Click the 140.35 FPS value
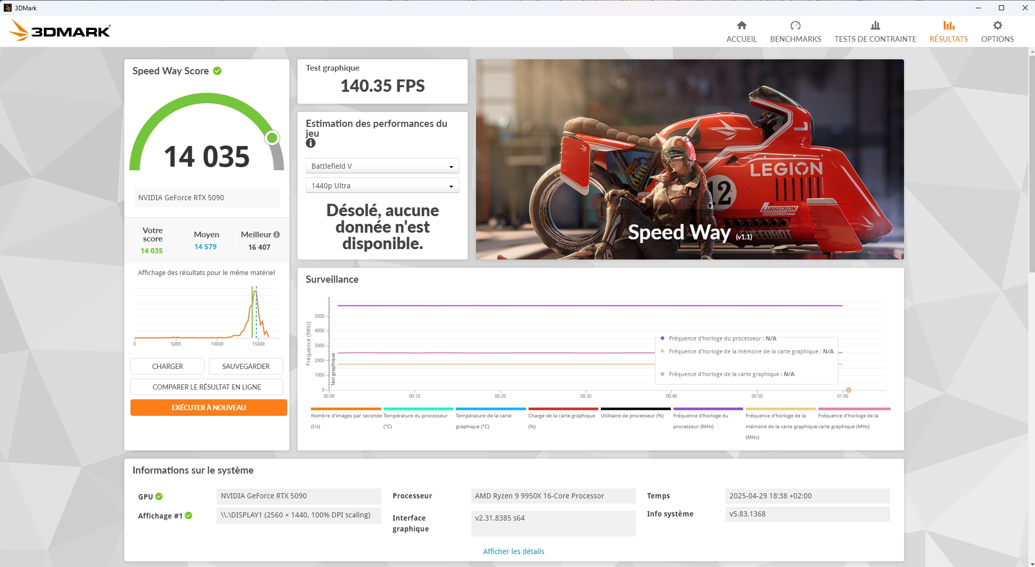 pyautogui.click(x=382, y=86)
